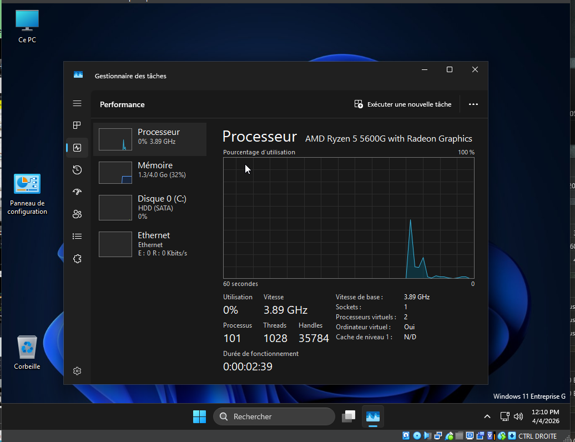Select the Mémoire performance item
The height and width of the screenshot is (442, 575).
[x=150, y=172]
